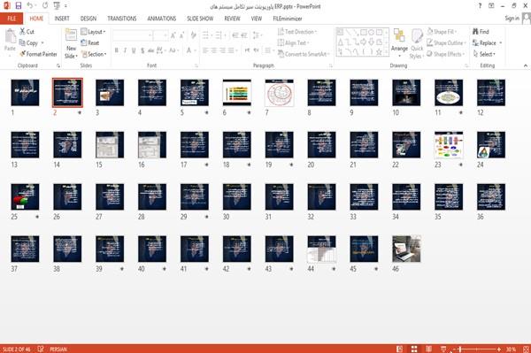This screenshot has width=531, height=353.
Task: Toggle Numbering list button
Action: pos(219,35)
